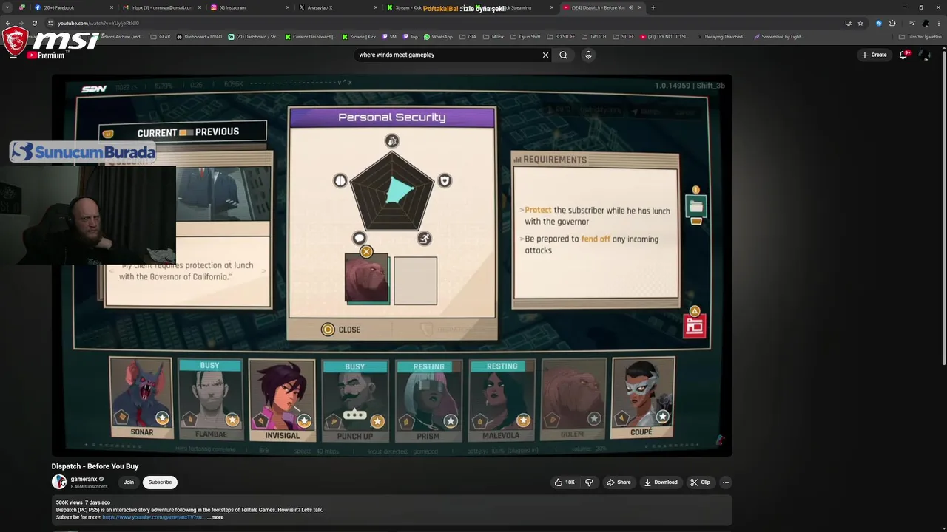
Task: Expand the Müzik bookmarks folder
Action: coord(494,37)
